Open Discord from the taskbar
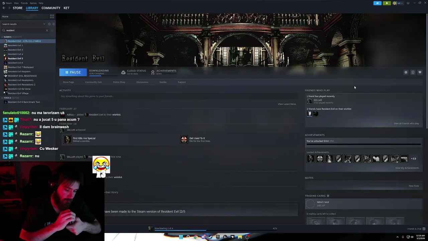 tap(203, 237)
